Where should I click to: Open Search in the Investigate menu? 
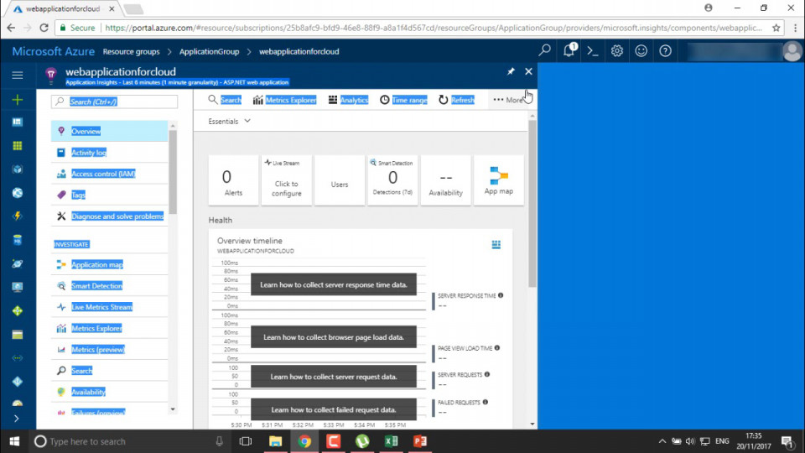109,370
